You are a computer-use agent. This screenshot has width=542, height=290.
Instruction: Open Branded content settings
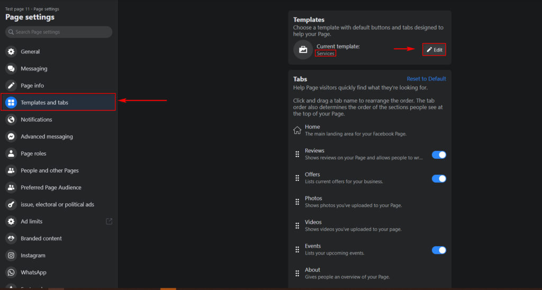pos(58,238)
